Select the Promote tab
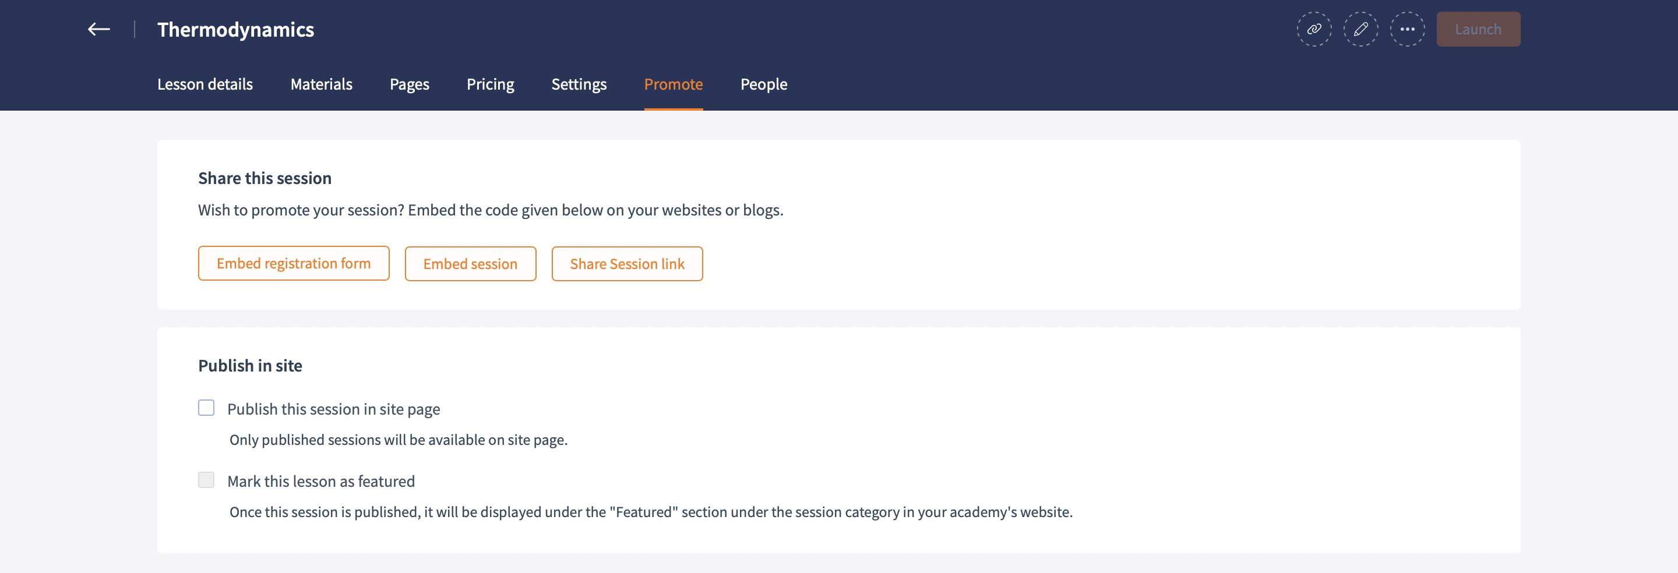 pyautogui.click(x=673, y=84)
